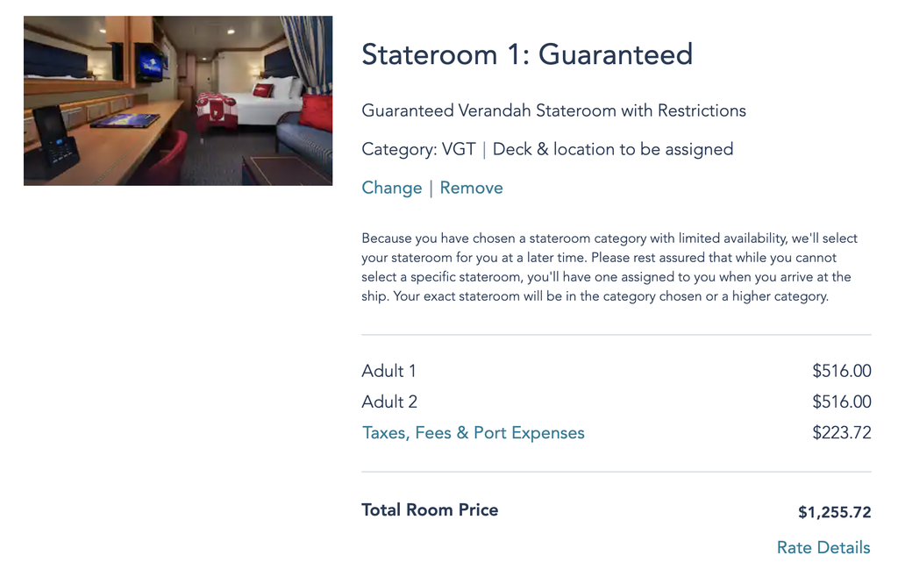Click the Change link for Stateroom 1

391,188
